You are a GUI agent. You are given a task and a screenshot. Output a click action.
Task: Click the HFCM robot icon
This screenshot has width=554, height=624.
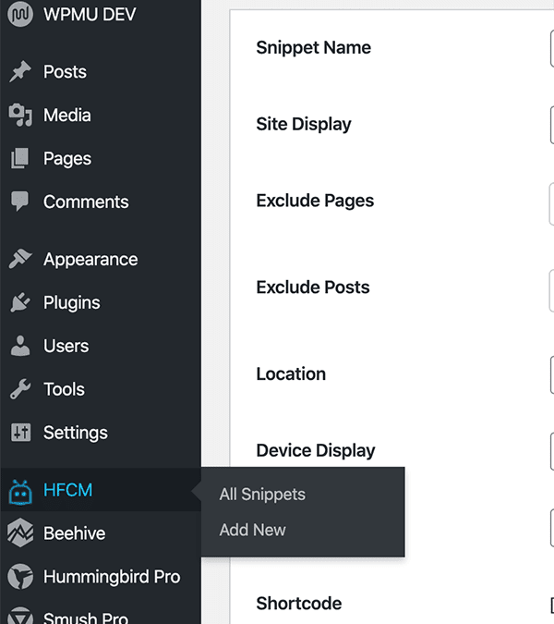pos(20,492)
